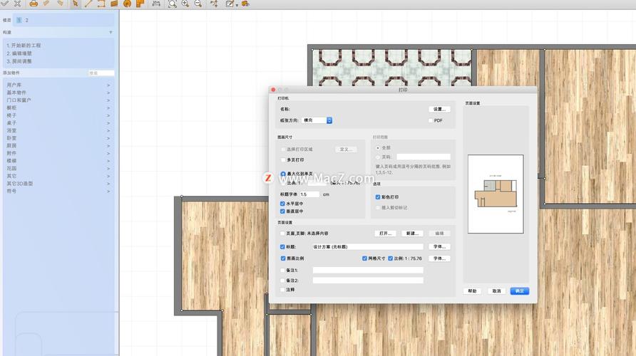Image resolution: width=636 pixels, height=356 pixels.
Task: Click the checkmark confirm icon in toolbar
Action: tap(4, 4)
